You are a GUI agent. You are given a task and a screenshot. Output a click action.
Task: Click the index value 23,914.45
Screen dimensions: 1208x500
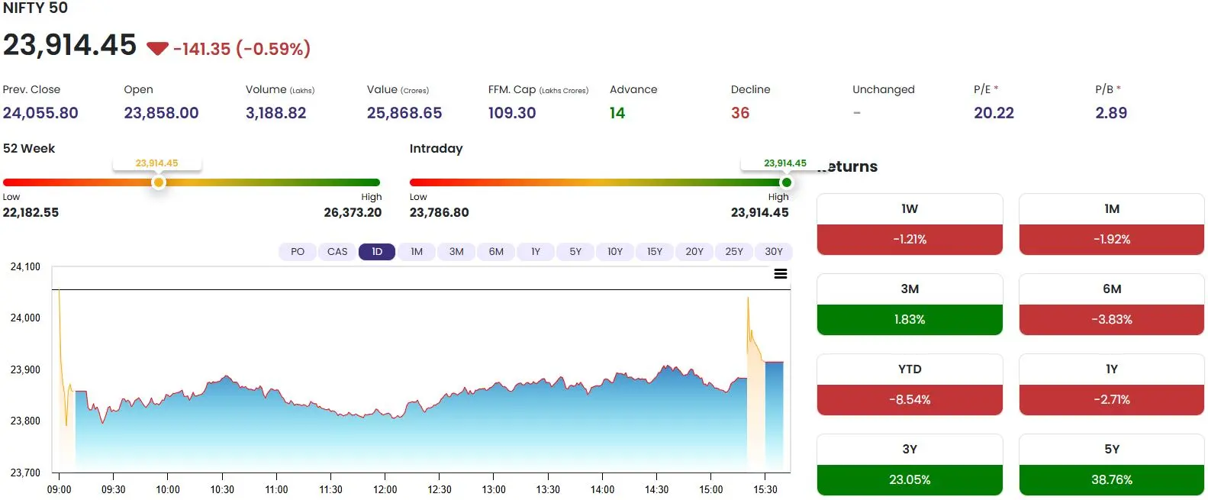click(x=69, y=45)
